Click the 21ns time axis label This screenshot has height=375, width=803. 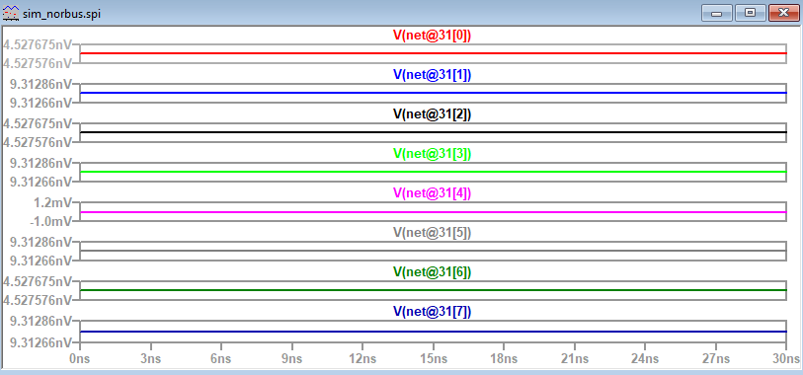[x=574, y=359]
